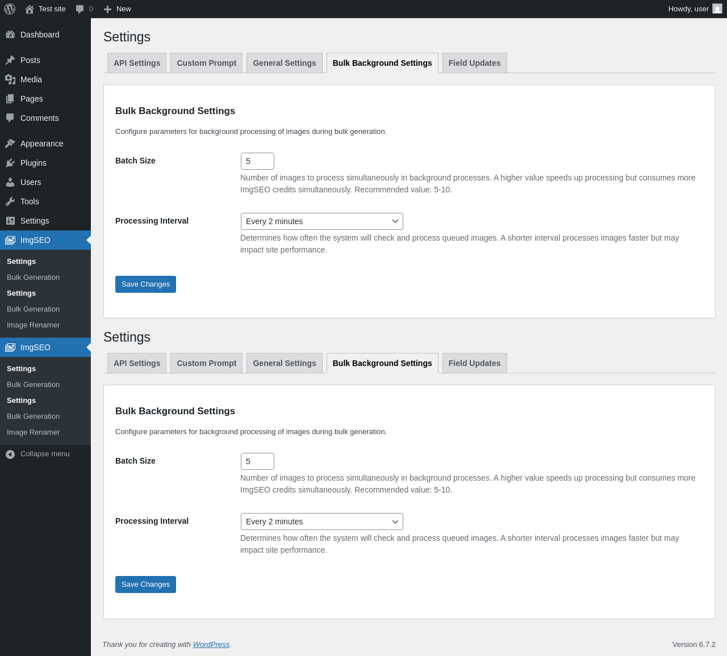Open Image Renamer under second ImgSEO menu
The image size is (727, 656).
coord(45,432)
